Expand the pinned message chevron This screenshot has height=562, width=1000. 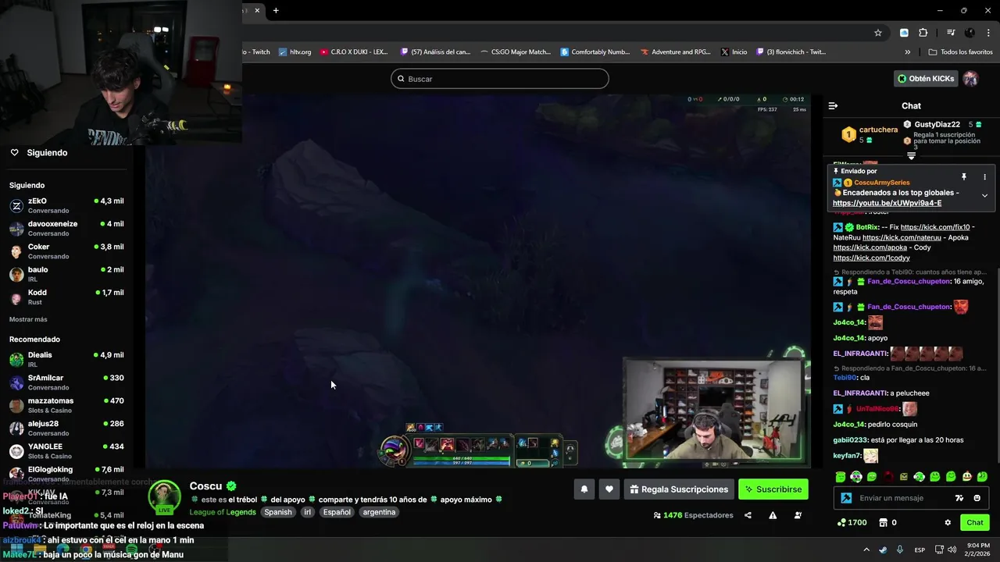(x=984, y=196)
